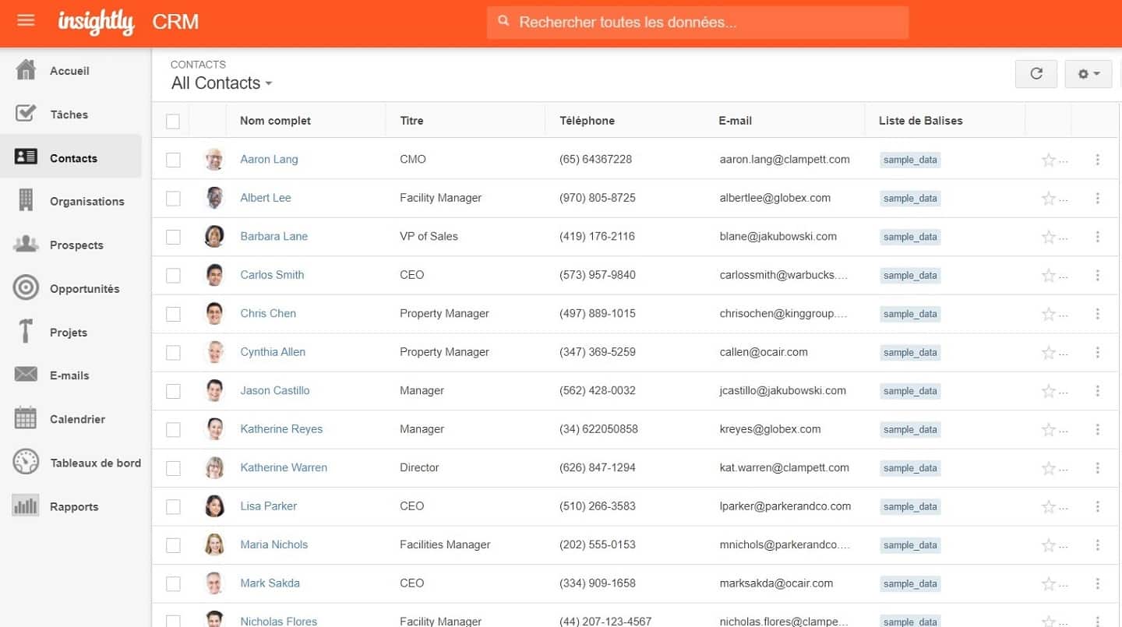This screenshot has height=627, width=1122.
Task: Open the E-mails envelope icon
Action: coord(26,375)
